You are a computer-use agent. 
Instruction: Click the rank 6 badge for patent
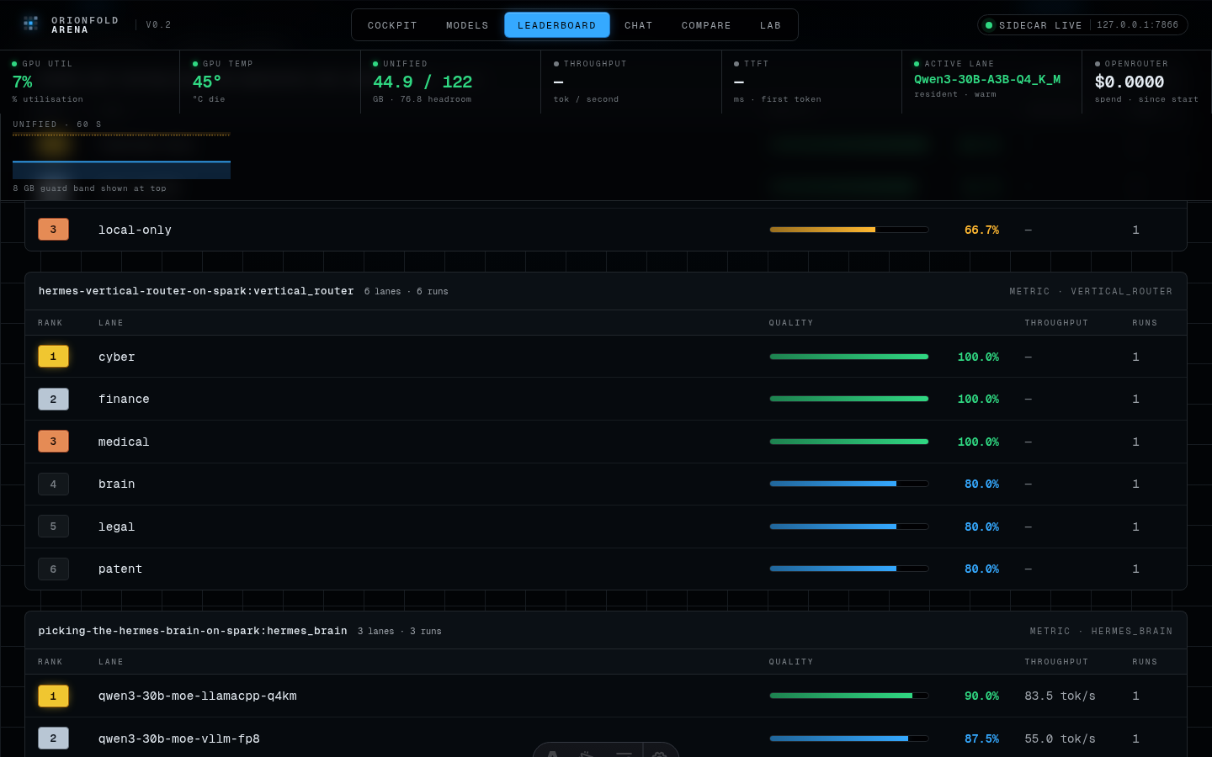(x=53, y=569)
